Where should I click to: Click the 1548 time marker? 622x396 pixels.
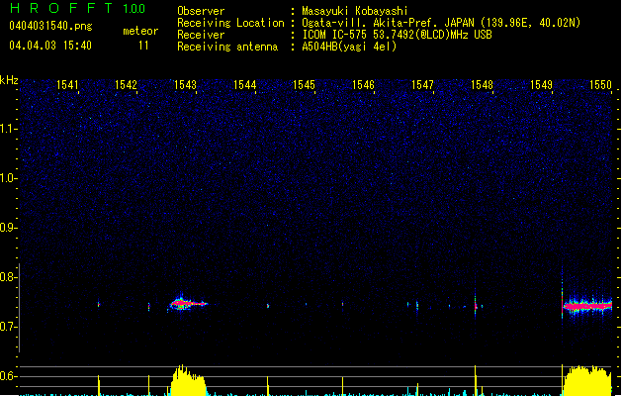[482, 85]
